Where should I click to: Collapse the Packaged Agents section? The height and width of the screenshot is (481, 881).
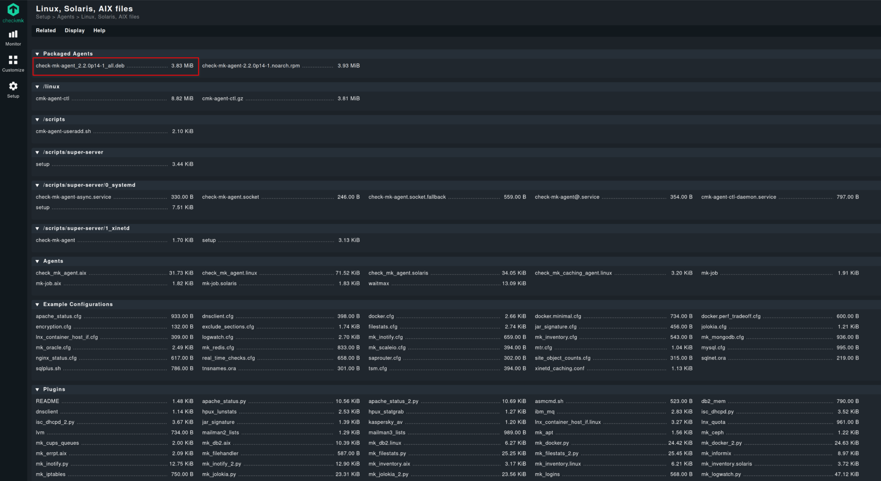pos(37,54)
